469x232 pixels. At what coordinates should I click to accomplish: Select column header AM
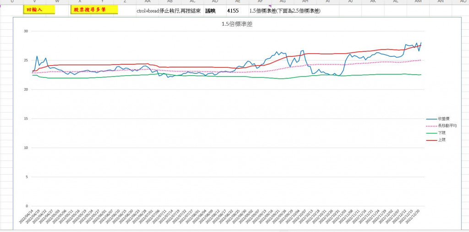(418, 2)
